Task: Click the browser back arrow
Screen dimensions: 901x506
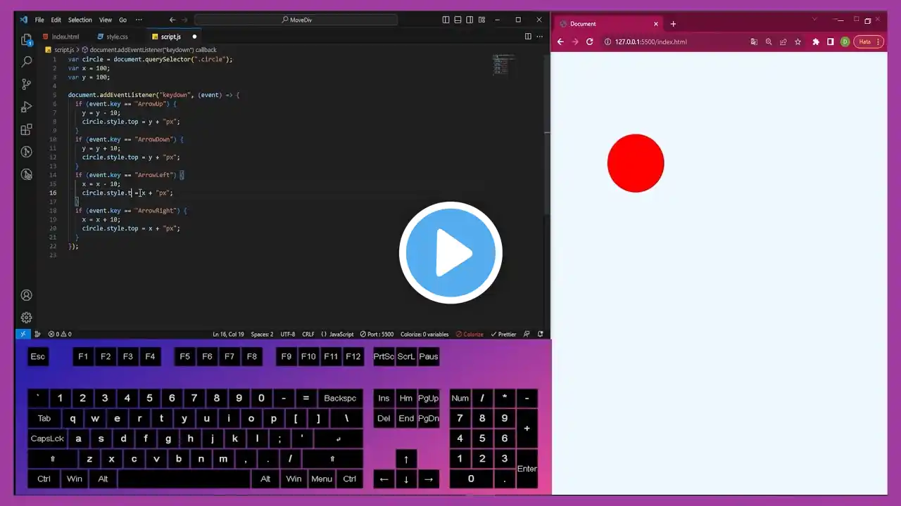Action: coord(561,41)
